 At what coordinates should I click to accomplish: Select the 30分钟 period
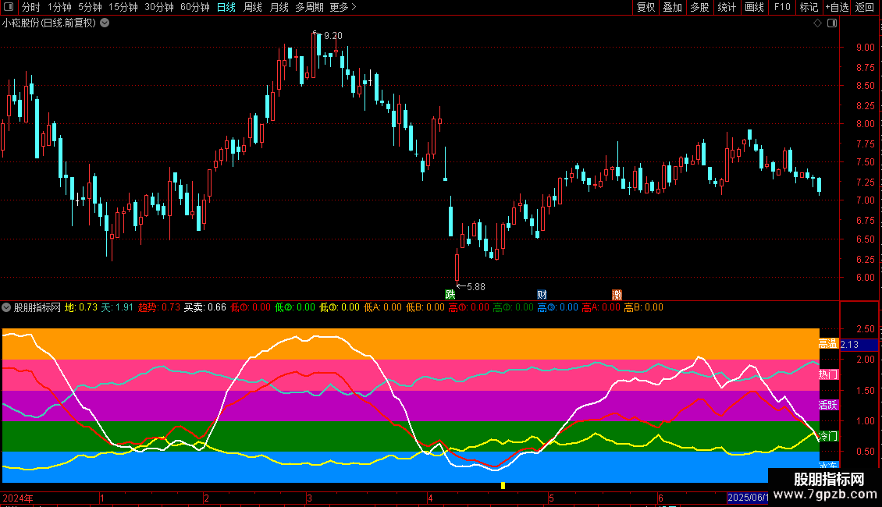point(159,7)
